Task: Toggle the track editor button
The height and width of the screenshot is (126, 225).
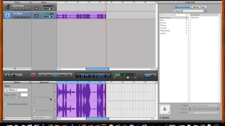Action: [20, 76]
